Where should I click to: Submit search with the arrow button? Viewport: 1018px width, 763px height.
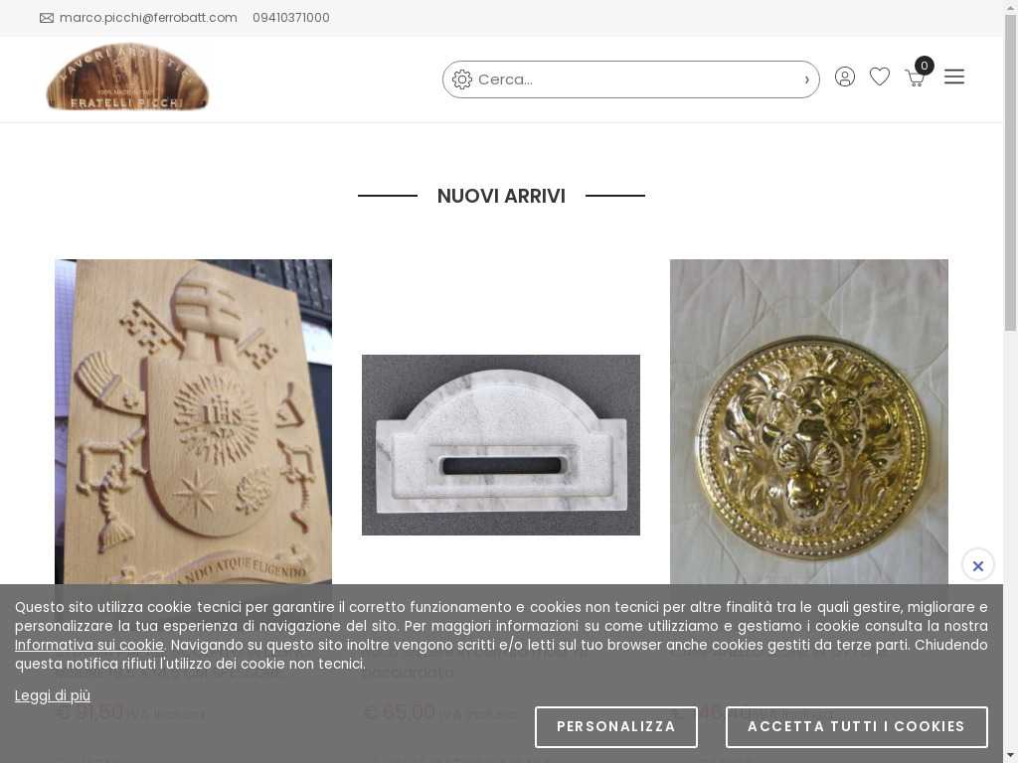click(x=806, y=79)
